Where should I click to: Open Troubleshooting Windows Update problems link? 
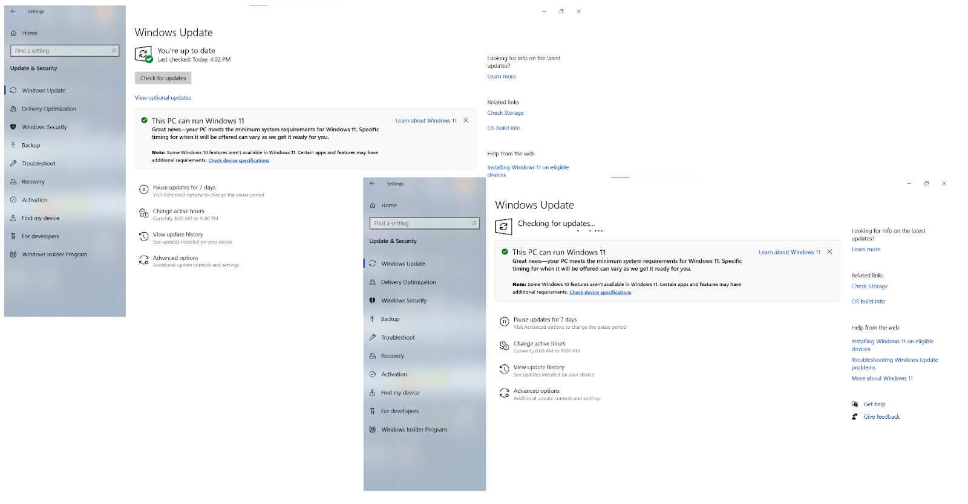point(895,364)
